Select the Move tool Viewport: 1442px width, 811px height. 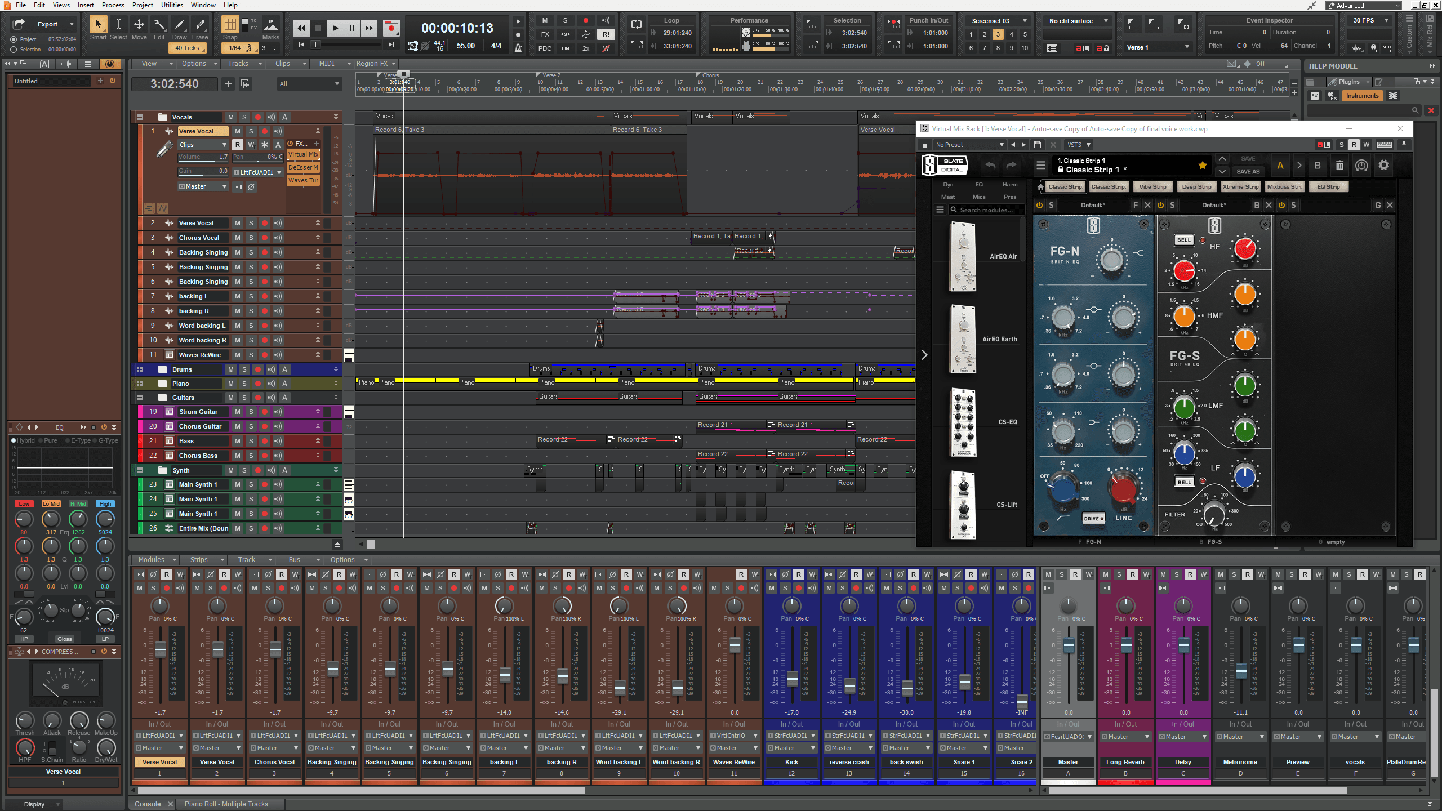click(x=139, y=25)
